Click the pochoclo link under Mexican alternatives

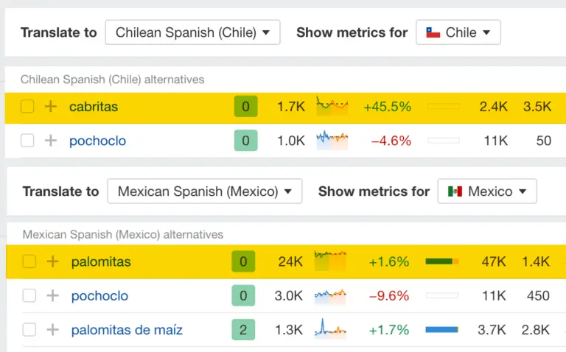pos(99,296)
